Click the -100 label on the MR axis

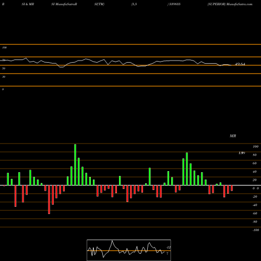(256, 230)
